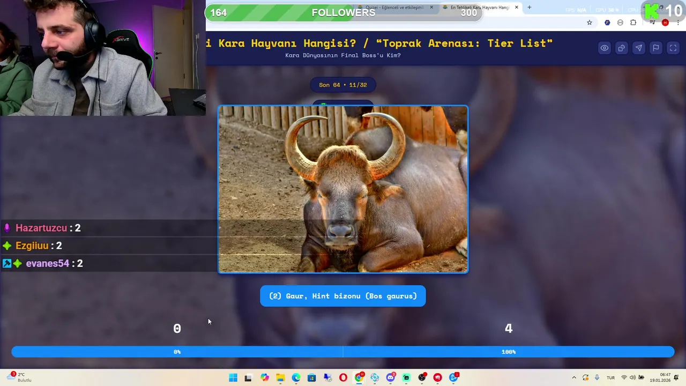Click the FOLLOWERS goal progress bar
Image resolution: width=686 pixels, height=386 pixels.
coord(344,13)
